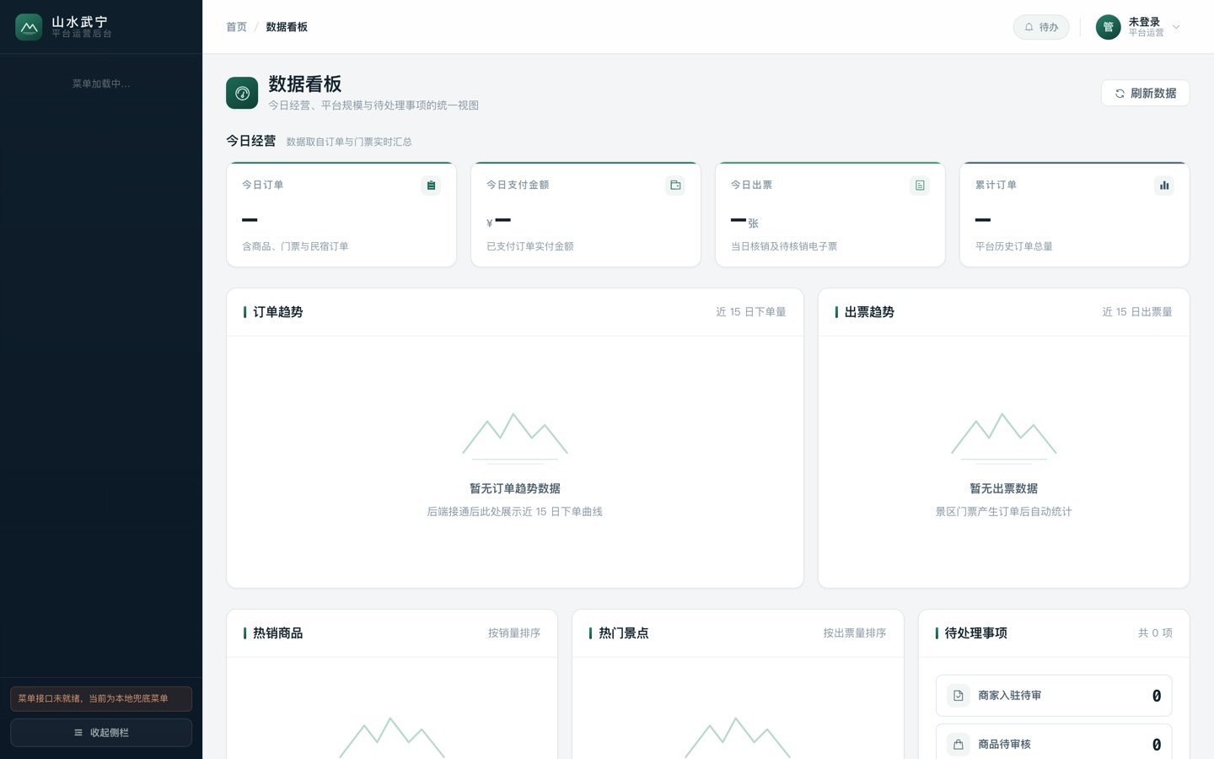The width and height of the screenshot is (1214, 759).
Task: Click the 山水武宁 mountain logo icon
Action: (x=29, y=27)
